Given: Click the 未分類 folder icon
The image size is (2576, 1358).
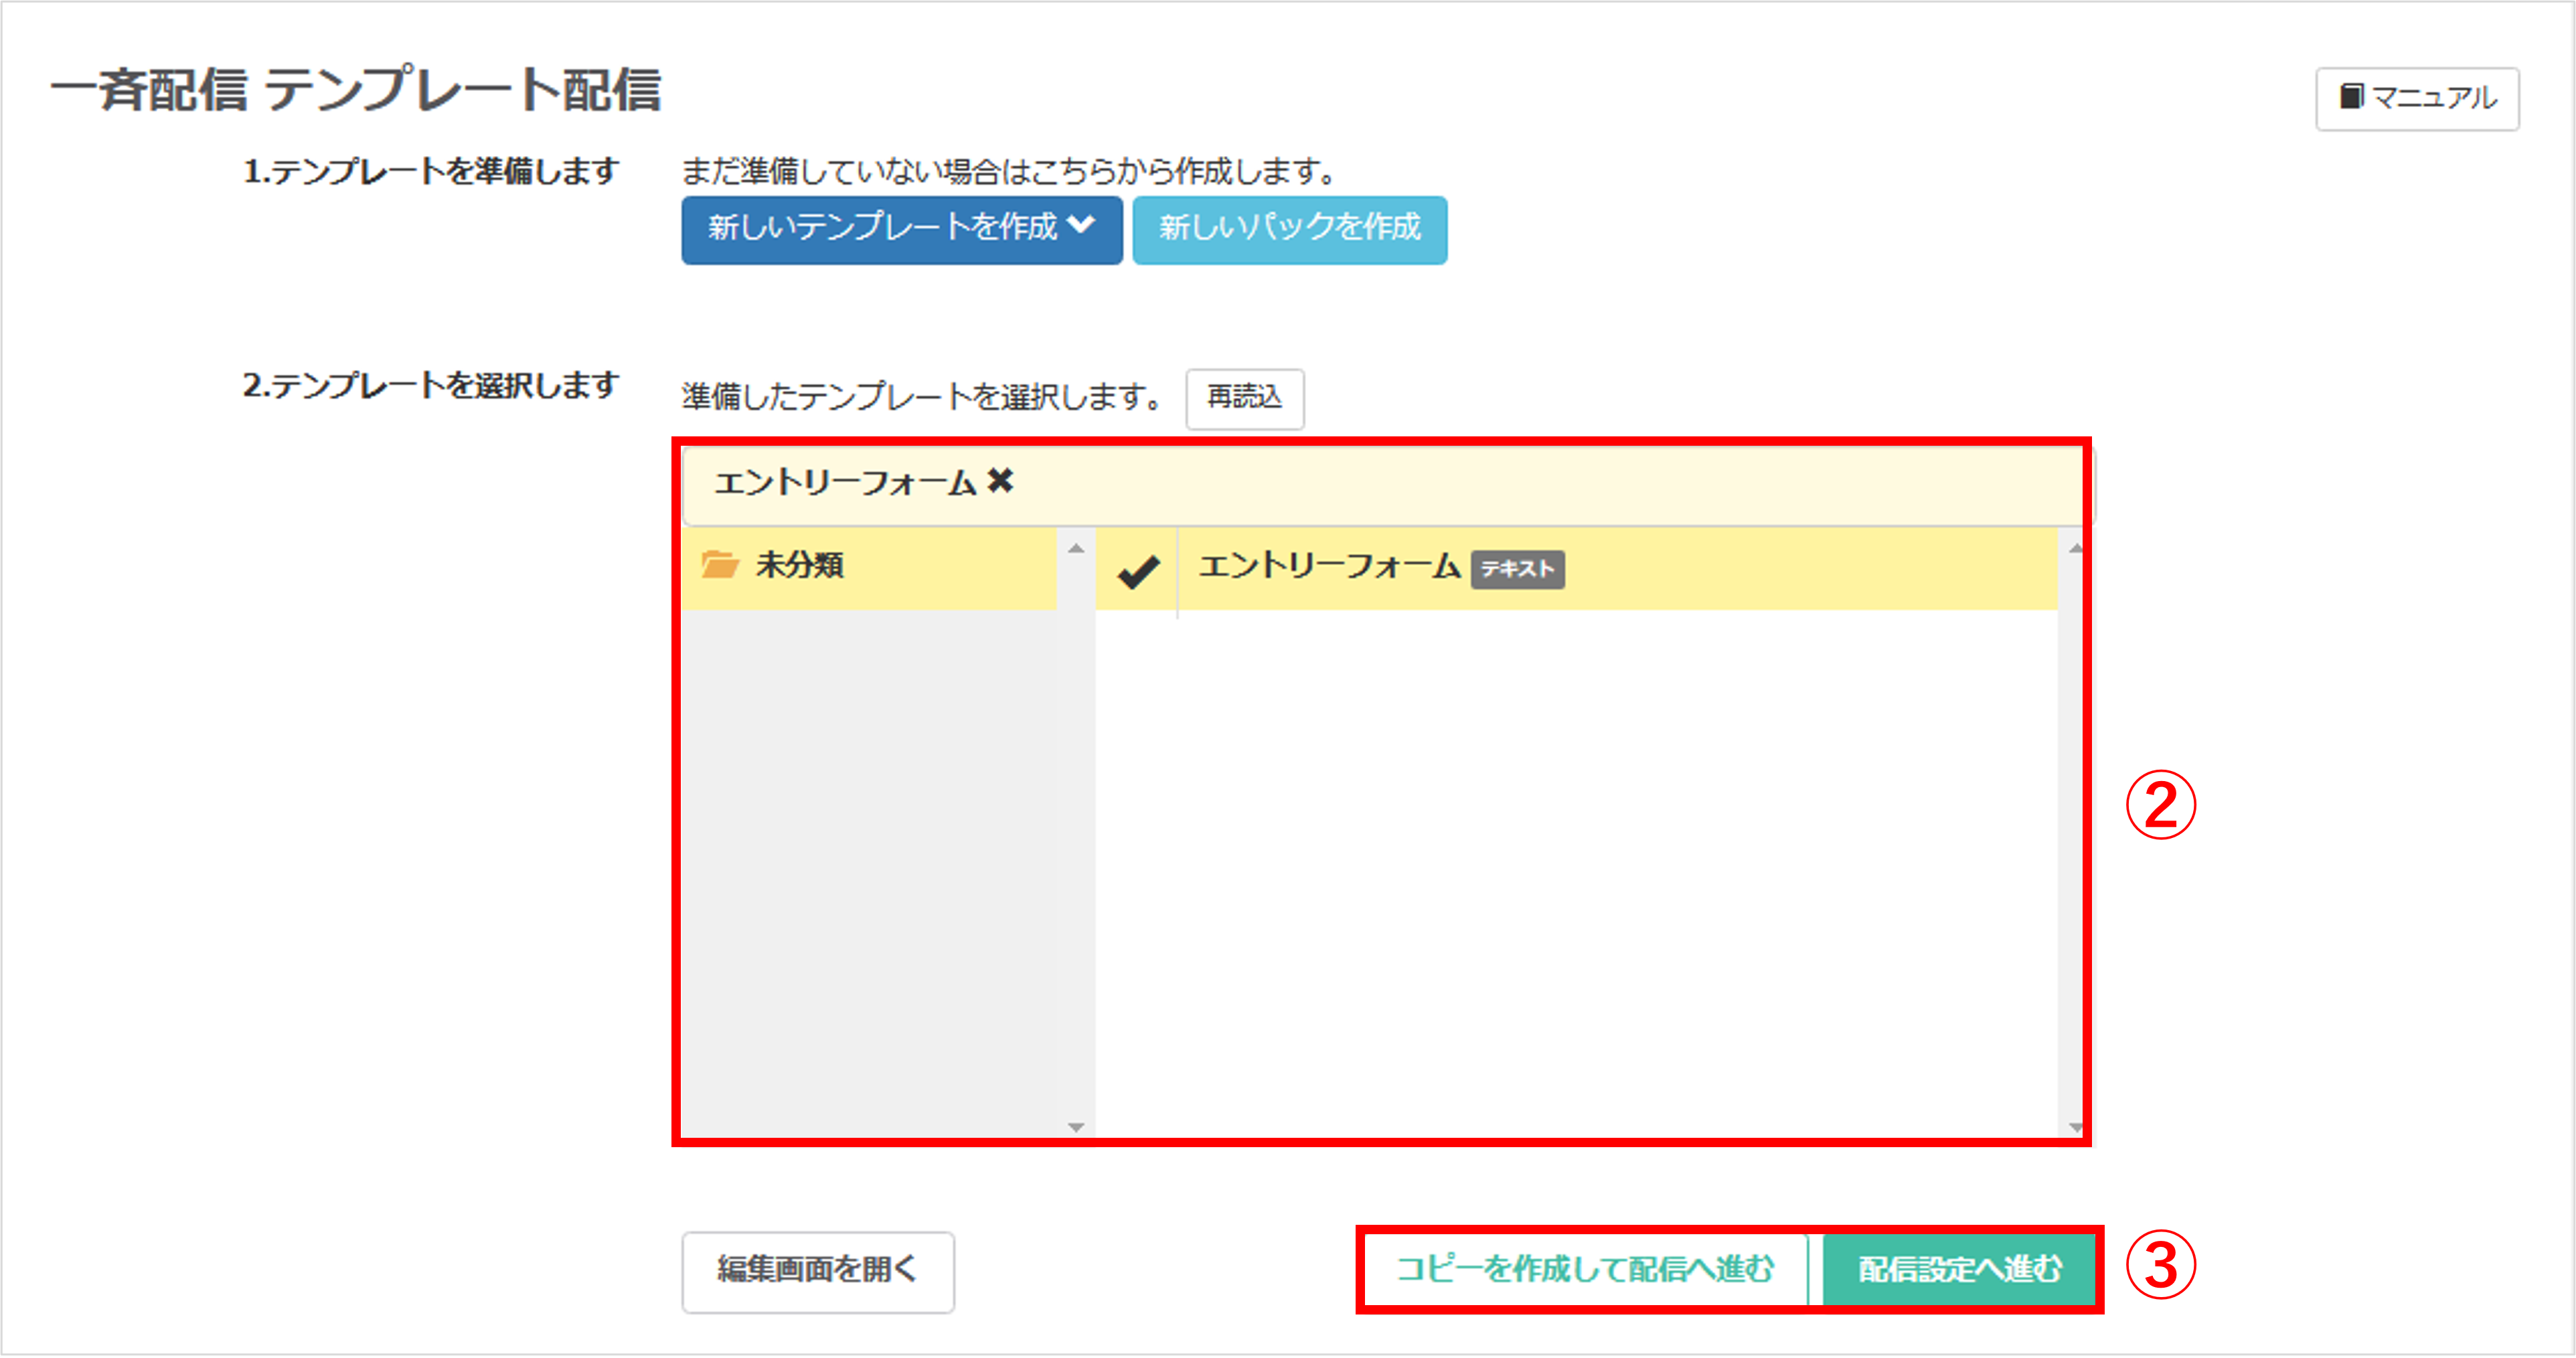Looking at the screenshot, I should coord(719,565).
